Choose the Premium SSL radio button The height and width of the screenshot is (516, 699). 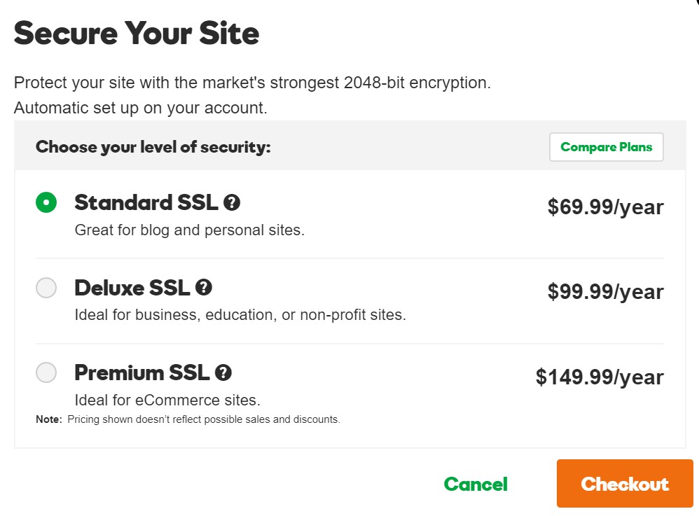(x=46, y=372)
